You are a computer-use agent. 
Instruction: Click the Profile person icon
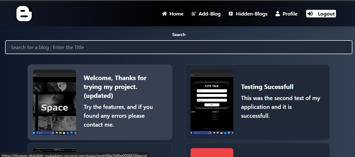pyautogui.click(x=278, y=14)
